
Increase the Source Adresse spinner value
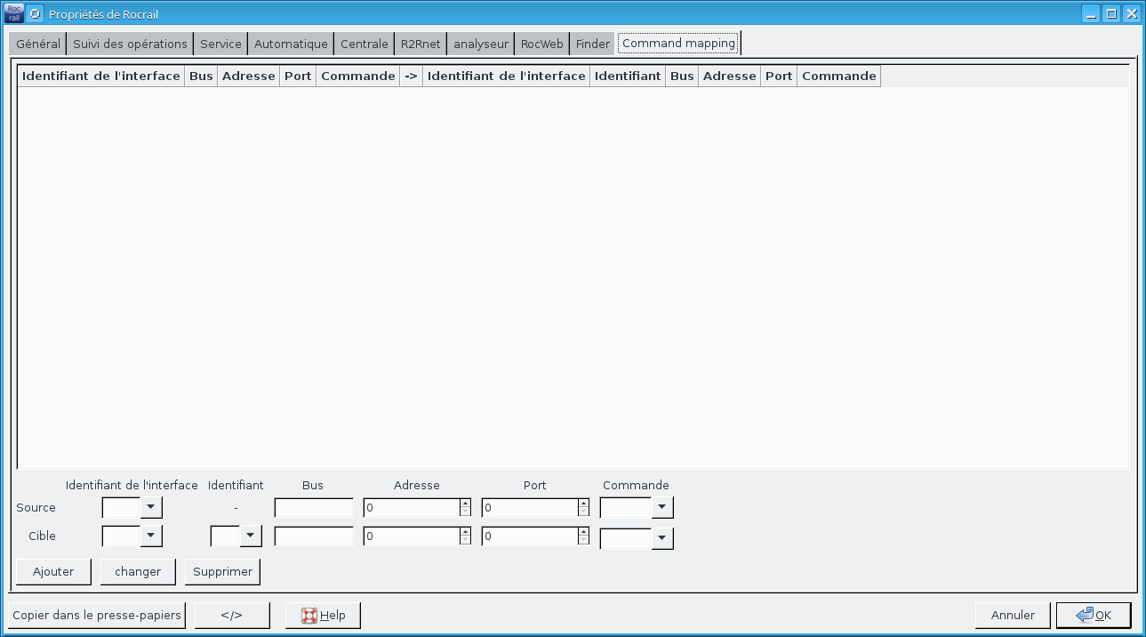465,504
